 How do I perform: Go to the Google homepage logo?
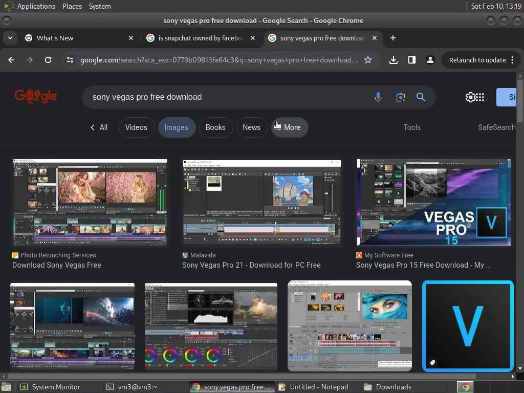pos(36,97)
